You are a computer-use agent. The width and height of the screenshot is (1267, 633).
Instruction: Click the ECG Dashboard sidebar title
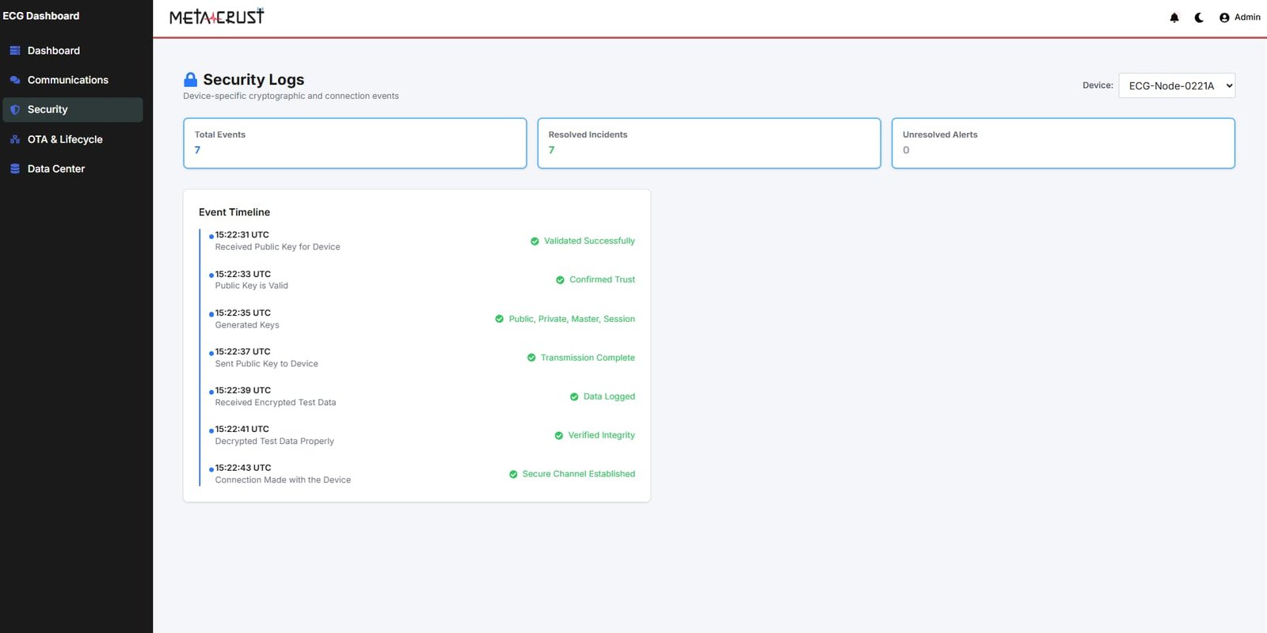[x=41, y=16]
